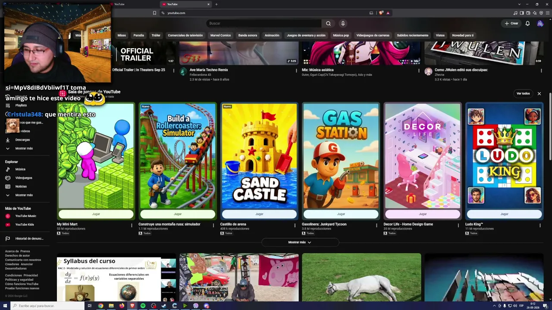The image size is (552, 310).
Task: Open options for Mix: Música asiática
Action: [x=419, y=71]
